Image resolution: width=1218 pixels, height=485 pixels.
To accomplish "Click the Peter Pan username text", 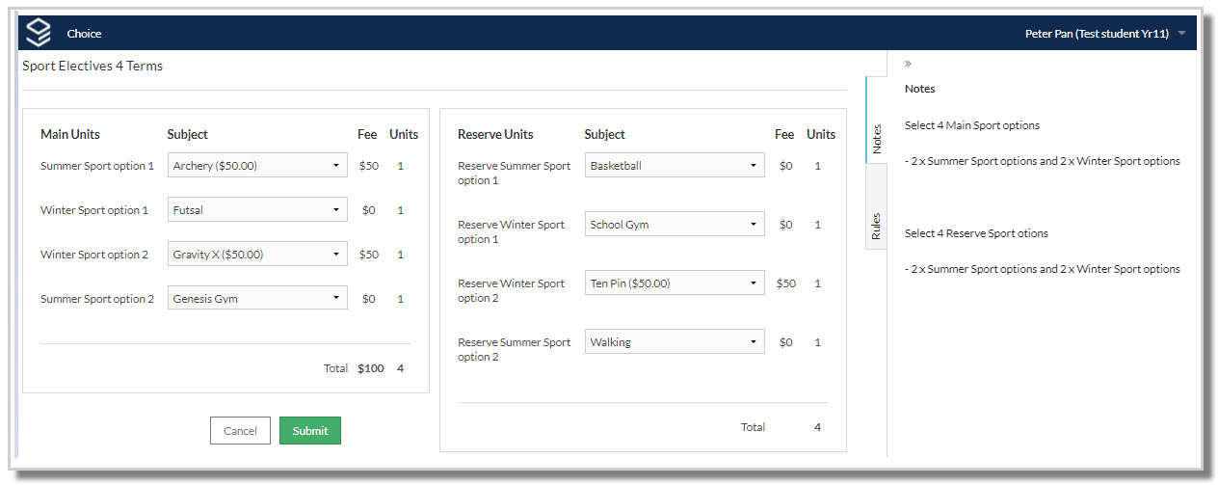I will 1097,34.
